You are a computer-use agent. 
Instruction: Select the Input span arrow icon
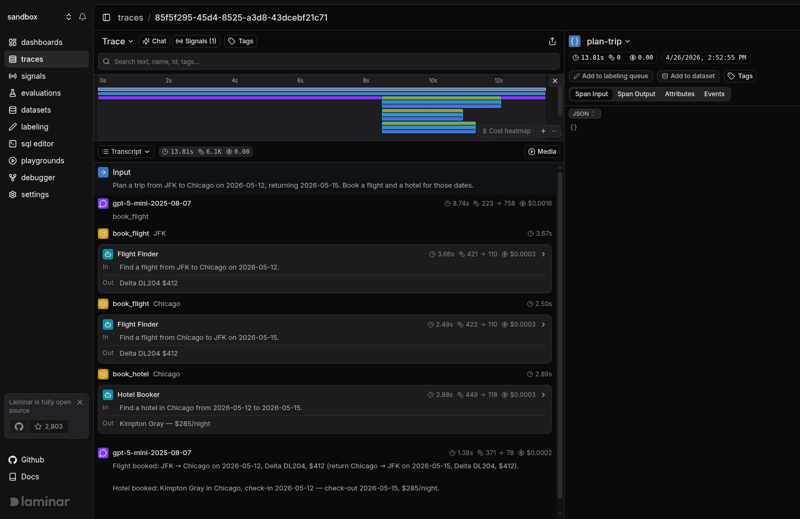coord(103,172)
